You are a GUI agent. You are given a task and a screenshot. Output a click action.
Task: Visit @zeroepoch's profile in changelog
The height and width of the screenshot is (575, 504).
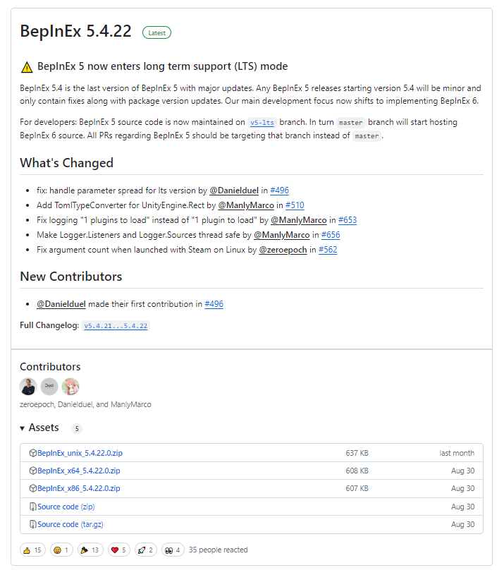point(283,250)
